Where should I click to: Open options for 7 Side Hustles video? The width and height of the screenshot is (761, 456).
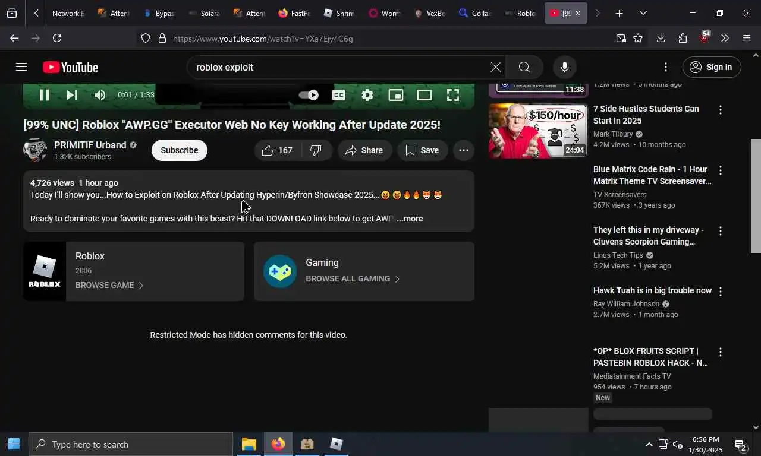[721, 110]
